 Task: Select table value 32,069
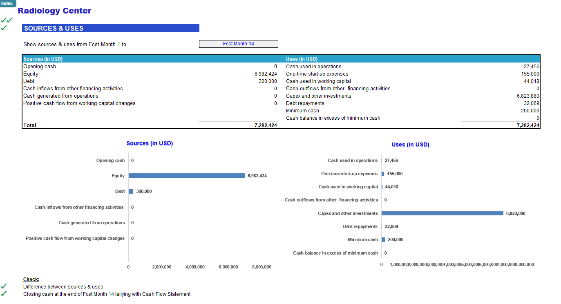532,103
